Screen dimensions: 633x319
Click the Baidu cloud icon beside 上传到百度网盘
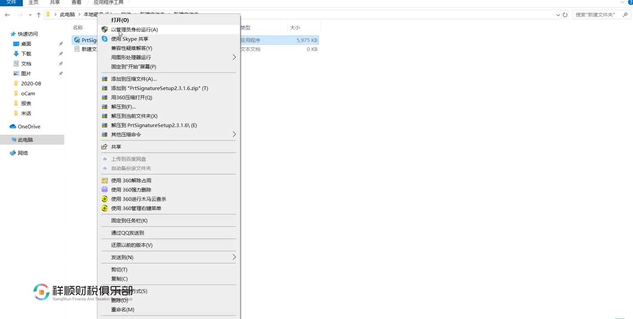105,159
